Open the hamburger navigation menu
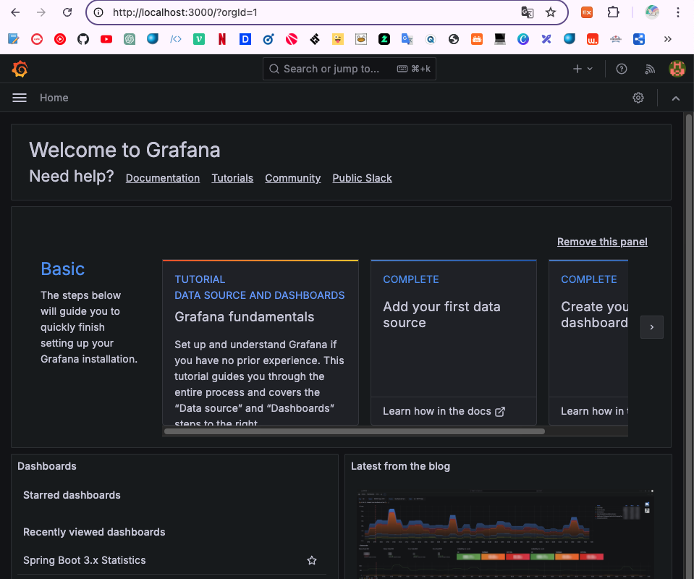Screen dimensions: 694x579 (20, 98)
